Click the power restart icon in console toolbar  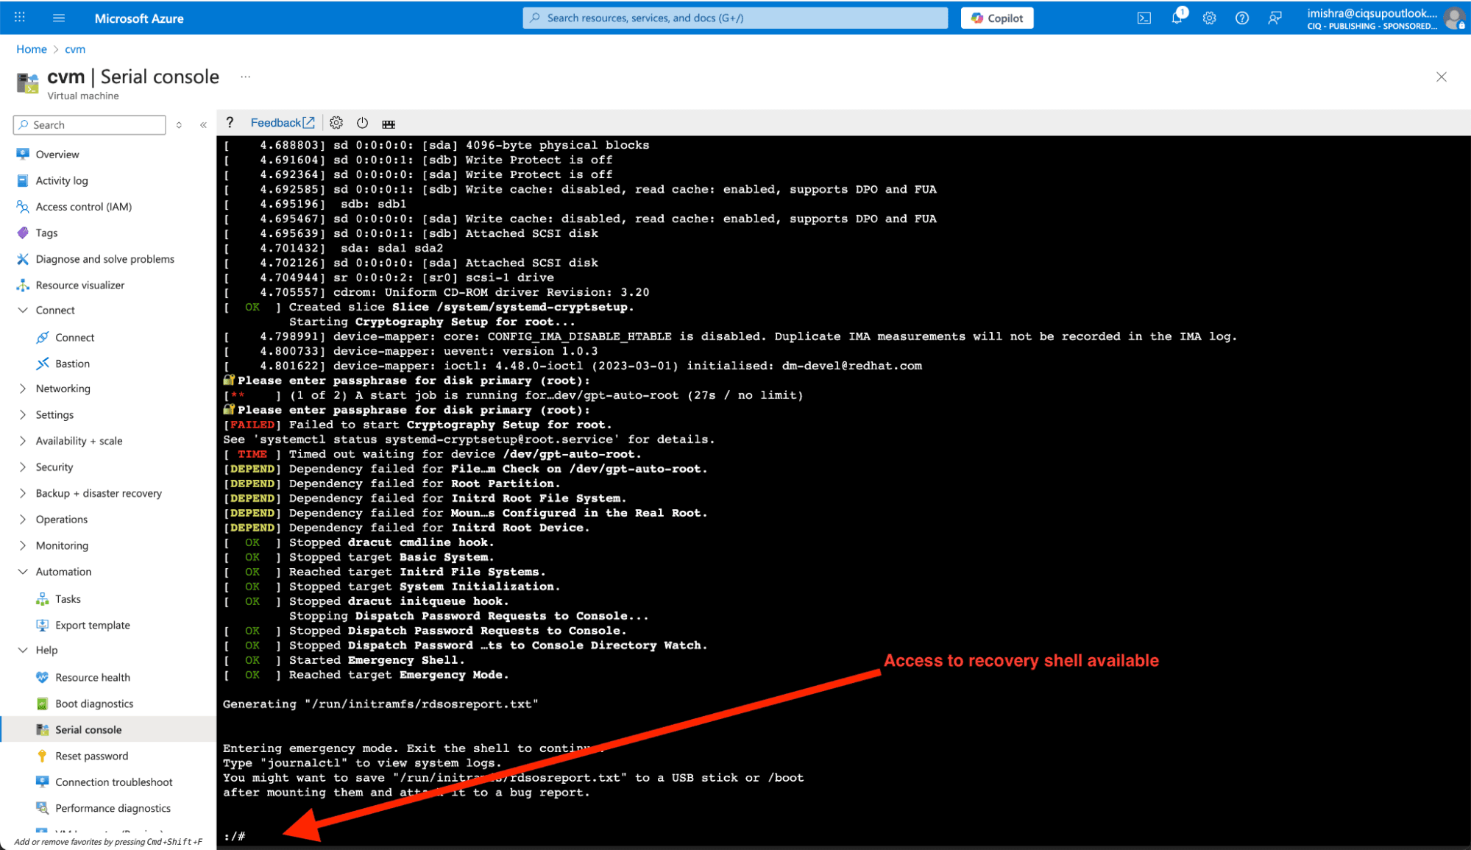362,123
